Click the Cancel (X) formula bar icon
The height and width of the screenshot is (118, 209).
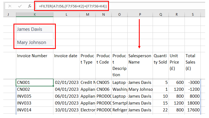click(10, 6)
